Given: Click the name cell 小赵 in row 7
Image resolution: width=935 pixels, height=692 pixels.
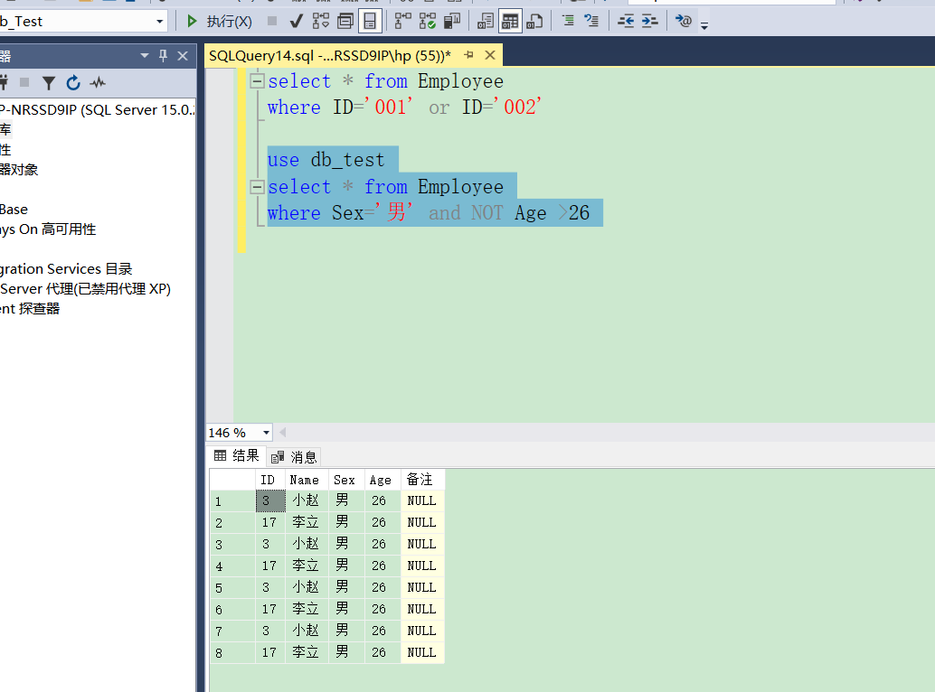Looking at the screenshot, I should (306, 631).
